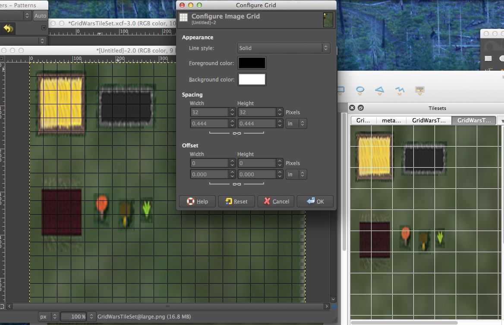Image resolution: width=504 pixels, height=325 pixels.
Task: Click the canvas horizontal scrollbar left arrow
Action: click(9, 306)
